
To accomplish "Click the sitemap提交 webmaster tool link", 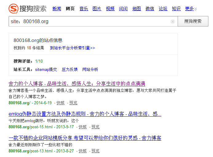I will coord(46,69).
